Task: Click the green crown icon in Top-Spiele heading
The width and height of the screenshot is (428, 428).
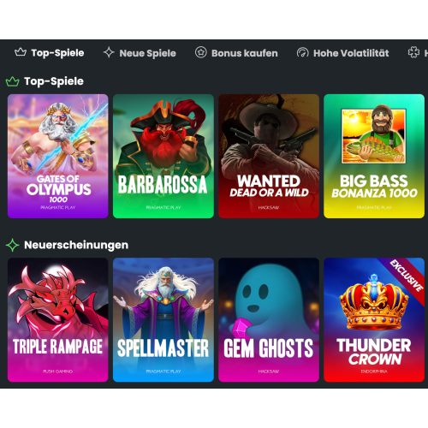Action: (13, 81)
